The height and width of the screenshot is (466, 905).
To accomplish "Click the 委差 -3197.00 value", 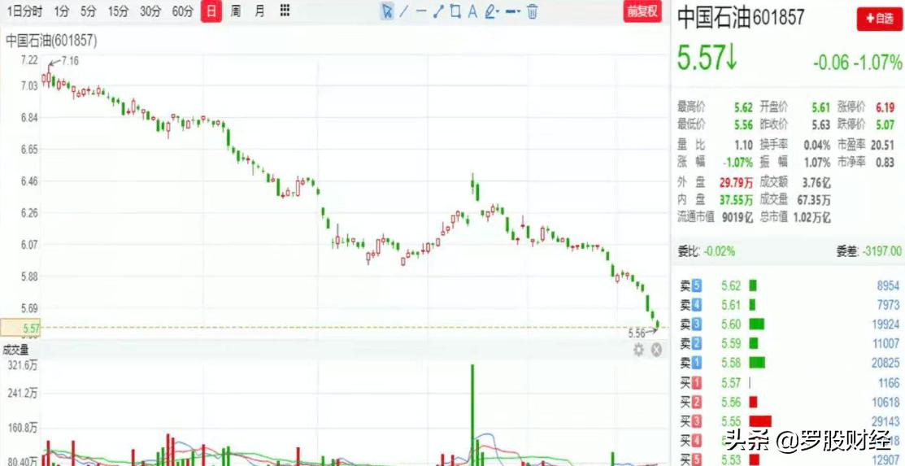I will point(881,250).
